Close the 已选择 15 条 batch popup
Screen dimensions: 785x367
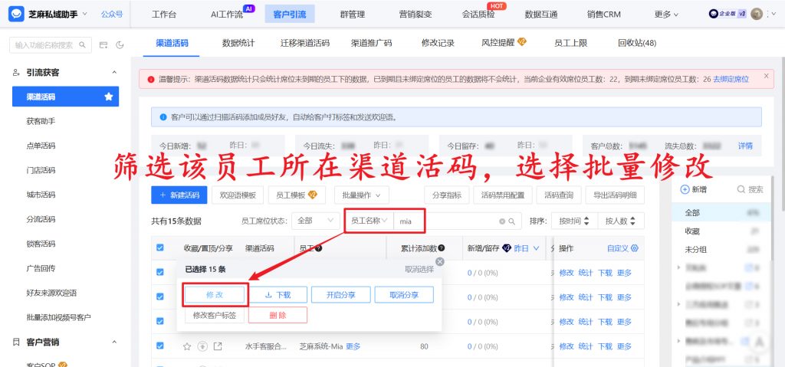[439, 261]
